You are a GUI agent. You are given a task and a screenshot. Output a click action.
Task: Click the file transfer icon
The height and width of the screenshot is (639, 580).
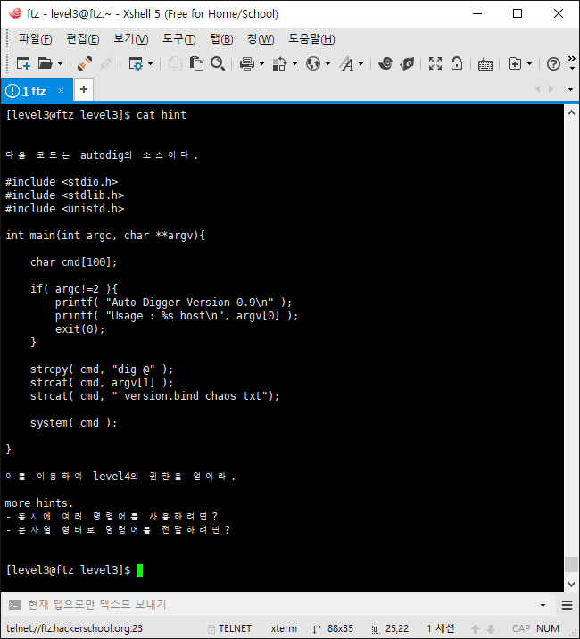[279, 63]
